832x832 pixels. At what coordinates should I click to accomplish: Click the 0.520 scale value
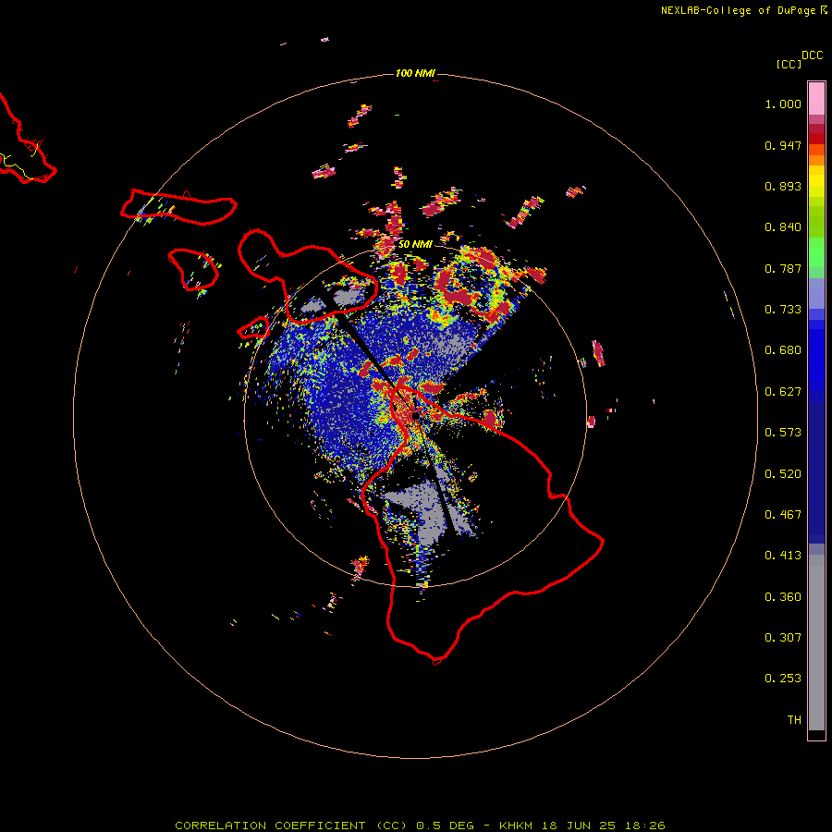click(x=783, y=474)
